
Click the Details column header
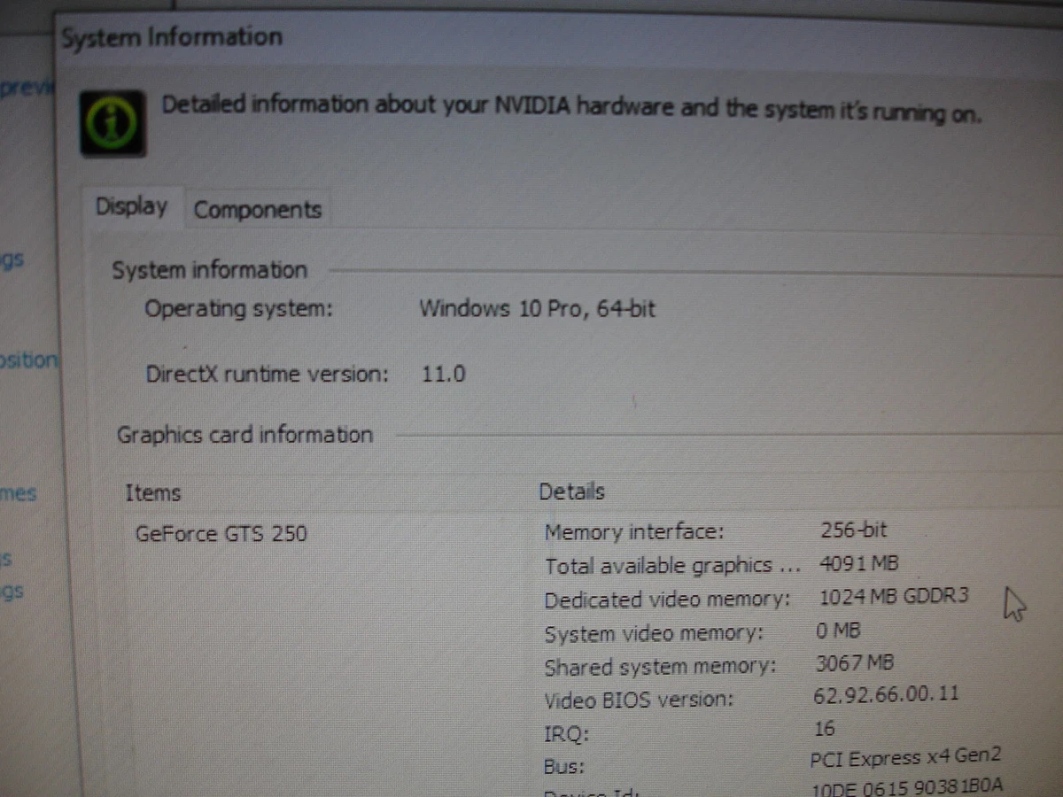point(571,491)
